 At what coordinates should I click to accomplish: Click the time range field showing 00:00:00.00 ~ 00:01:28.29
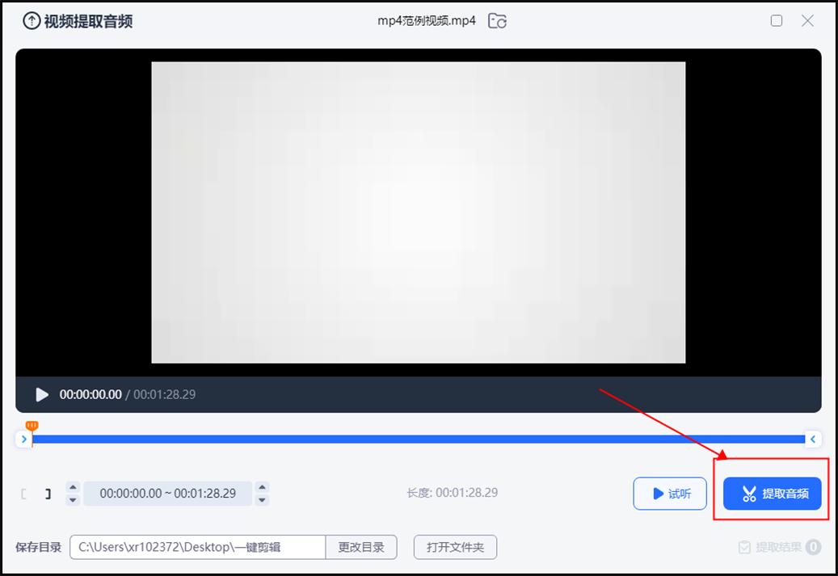[x=167, y=493]
